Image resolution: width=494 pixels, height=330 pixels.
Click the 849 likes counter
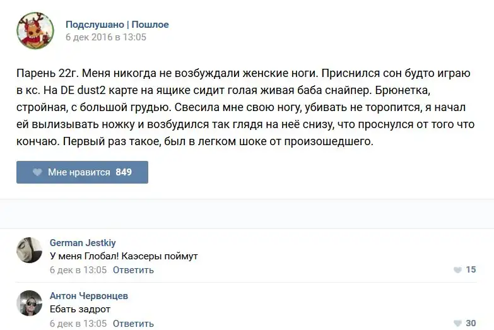[x=124, y=172]
